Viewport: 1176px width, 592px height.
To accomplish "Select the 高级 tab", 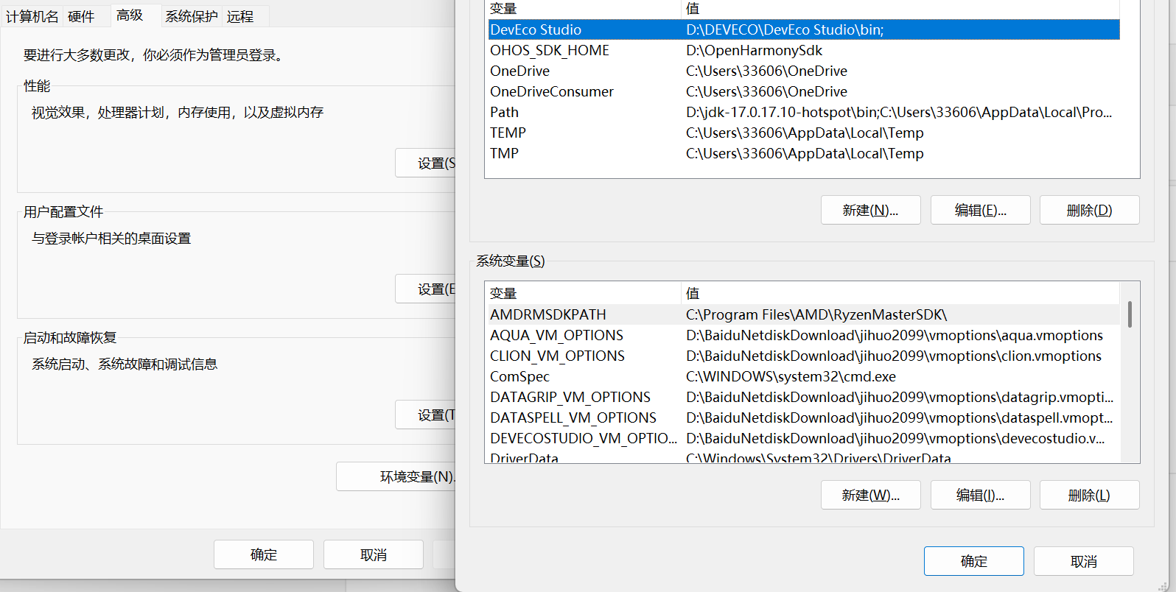I will (130, 15).
